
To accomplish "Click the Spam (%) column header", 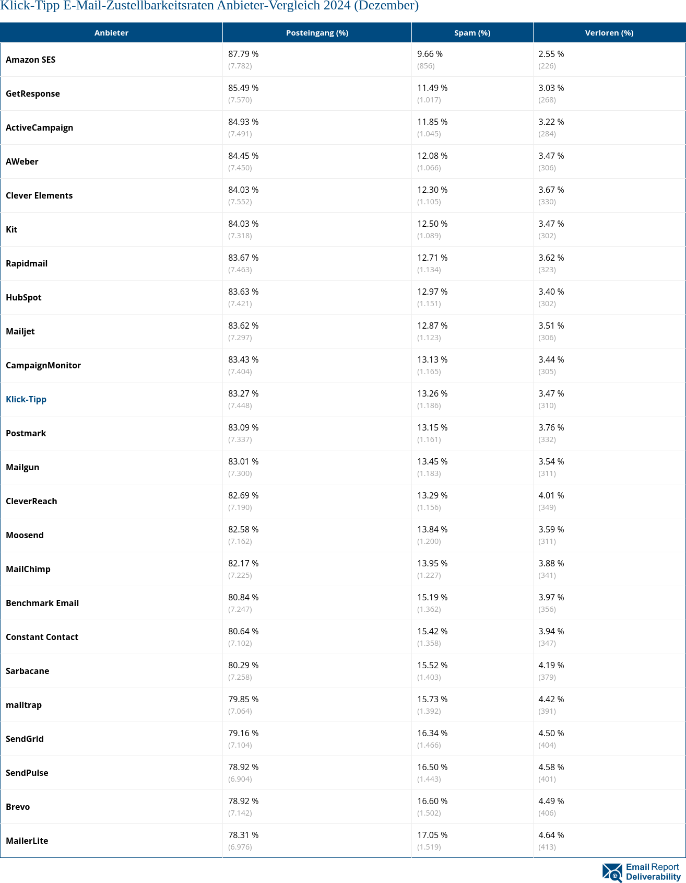I will [x=472, y=33].
